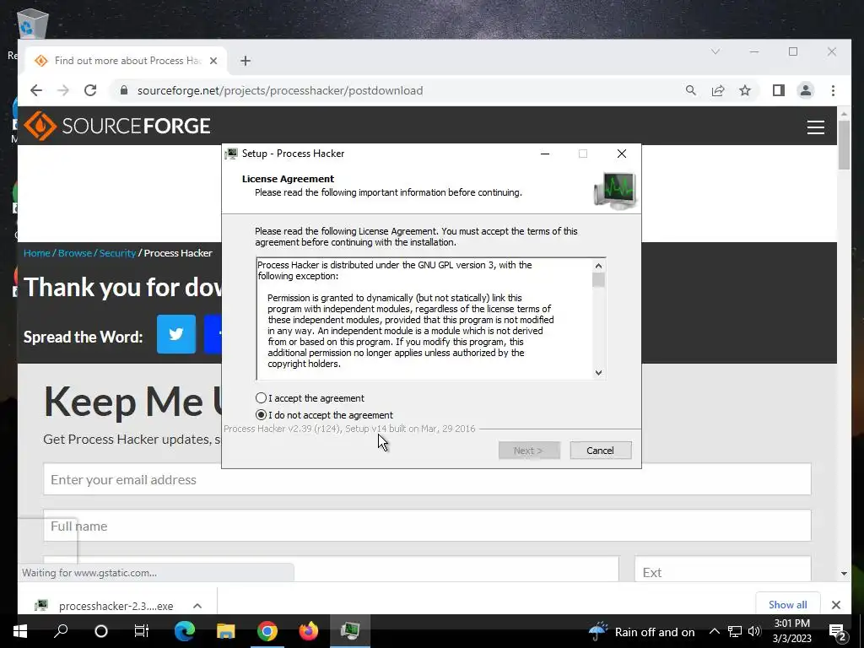Open weather "Rain off and on" widget

[642, 631]
